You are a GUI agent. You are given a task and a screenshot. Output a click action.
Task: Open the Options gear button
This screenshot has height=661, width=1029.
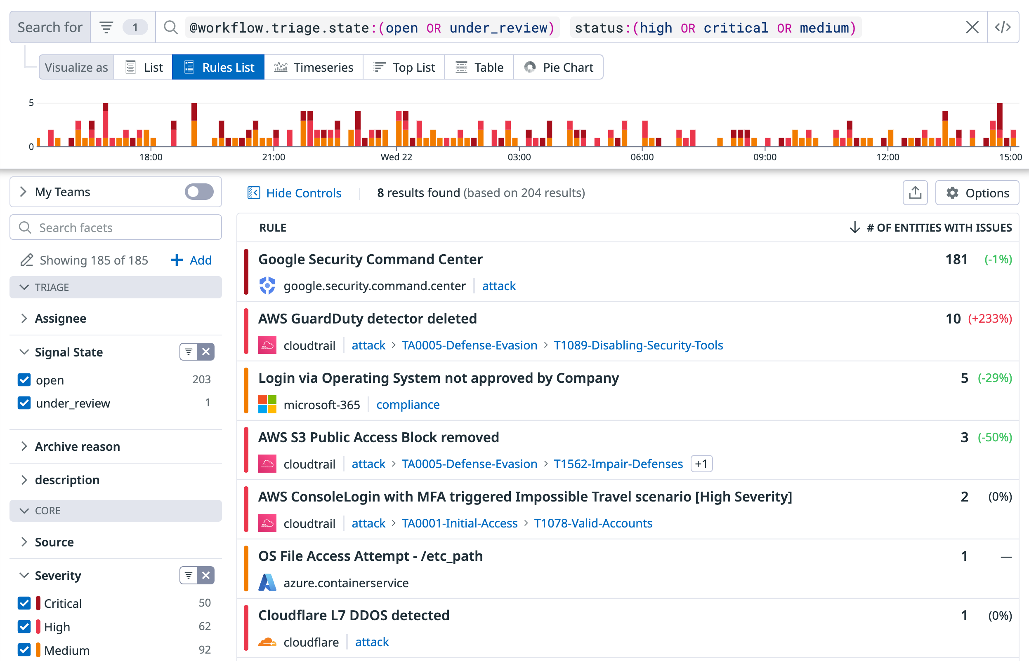pyautogui.click(x=977, y=193)
